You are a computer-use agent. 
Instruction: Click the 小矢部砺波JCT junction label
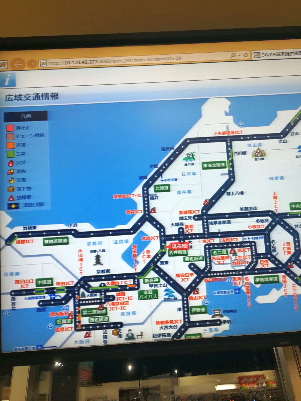228,133
